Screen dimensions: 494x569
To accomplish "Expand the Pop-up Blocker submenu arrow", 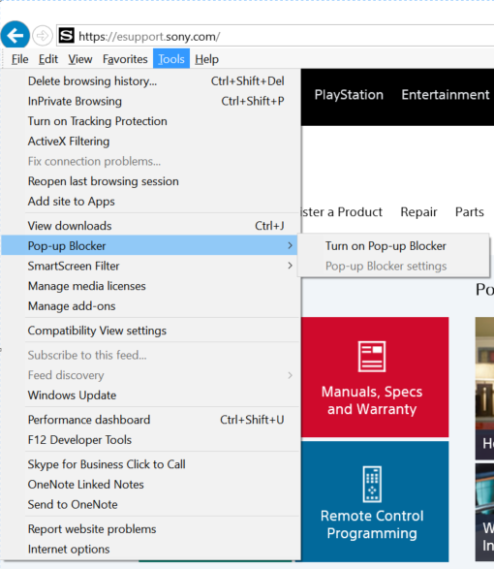I will (x=290, y=245).
